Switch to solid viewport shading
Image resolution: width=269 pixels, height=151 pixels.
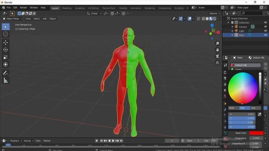pyautogui.click(x=207, y=18)
